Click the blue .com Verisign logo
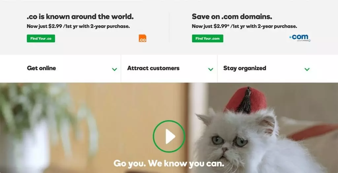Image resolution: width=338 pixels, height=173 pixels. [x=300, y=38]
